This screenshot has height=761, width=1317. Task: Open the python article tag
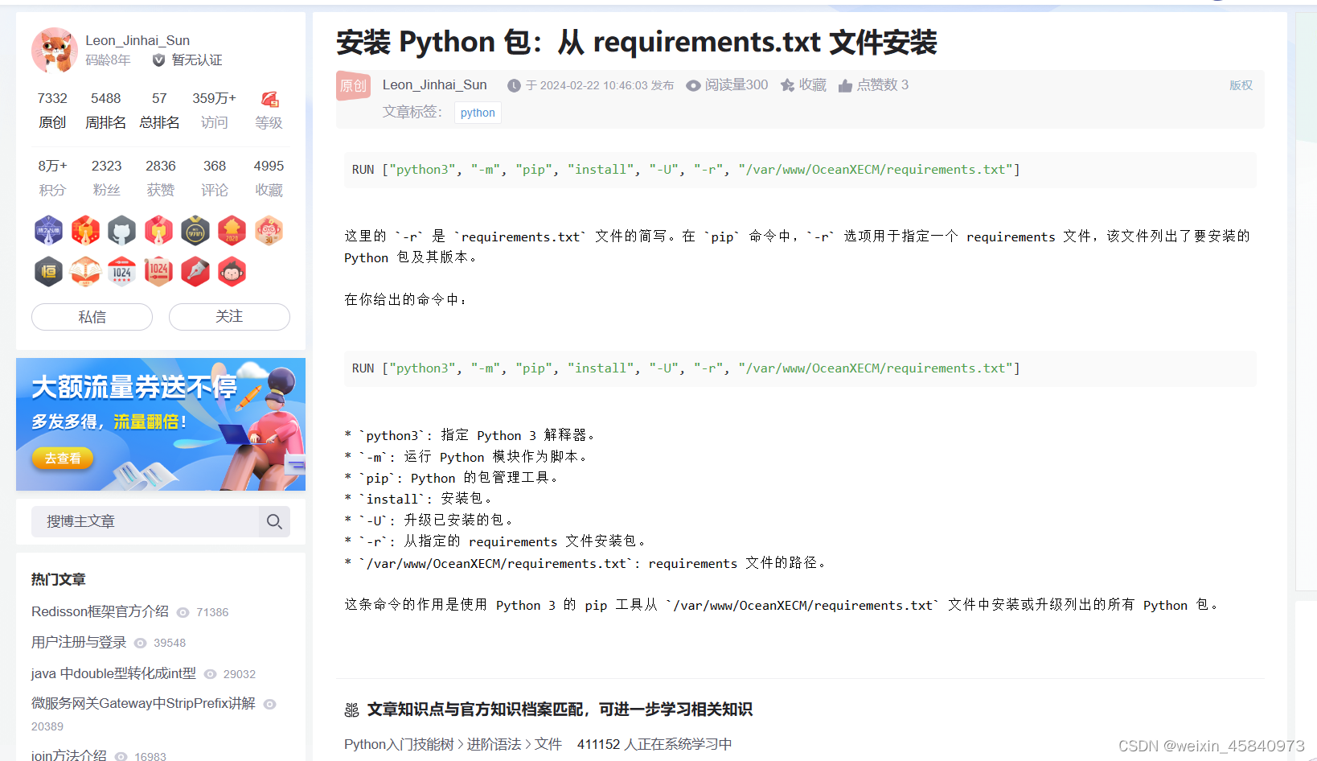(478, 113)
